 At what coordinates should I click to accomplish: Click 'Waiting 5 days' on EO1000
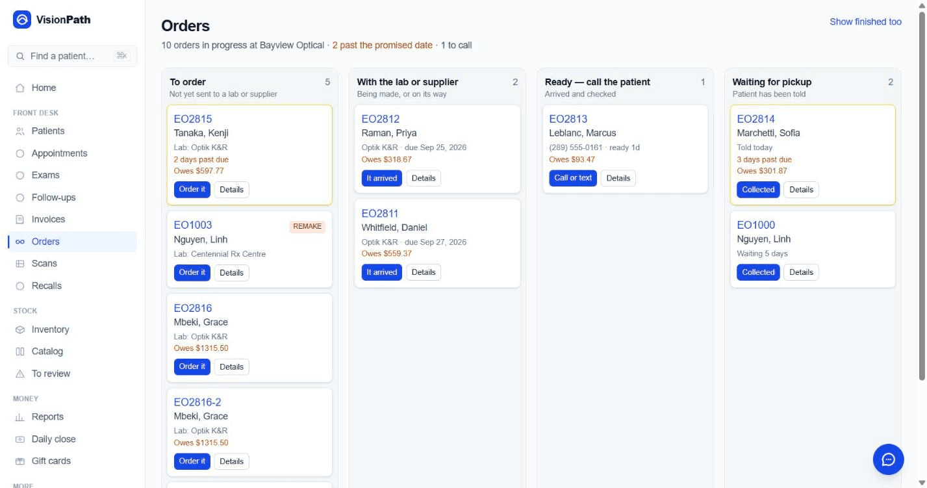(x=763, y=254)
